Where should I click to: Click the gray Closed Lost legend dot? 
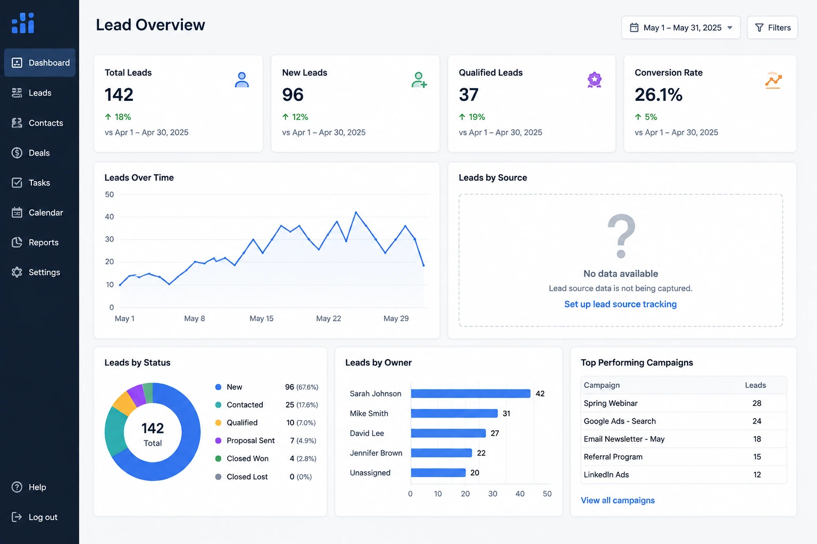(218, 477)
